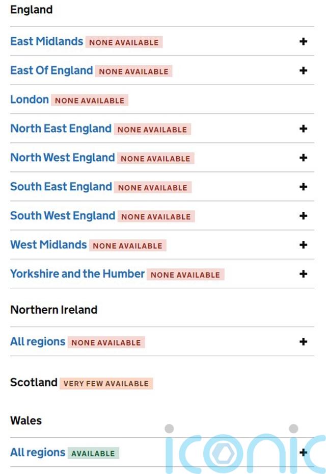
Task: Click Wales All regions link
Action: click(x=38, y=452)
